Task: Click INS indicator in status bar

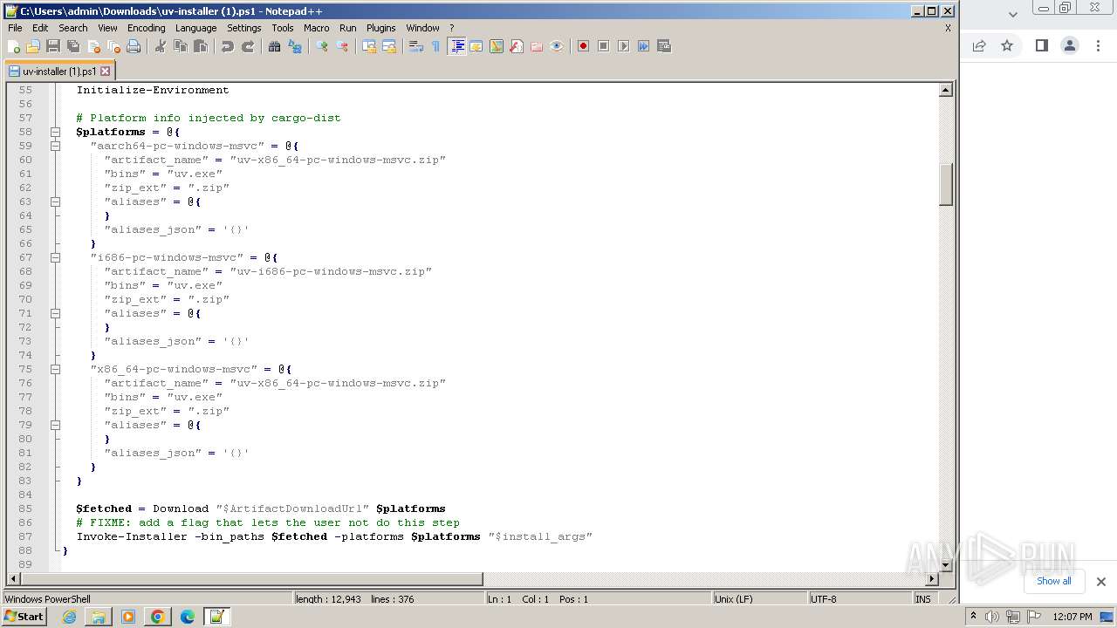Action: (x=922, y=599)
